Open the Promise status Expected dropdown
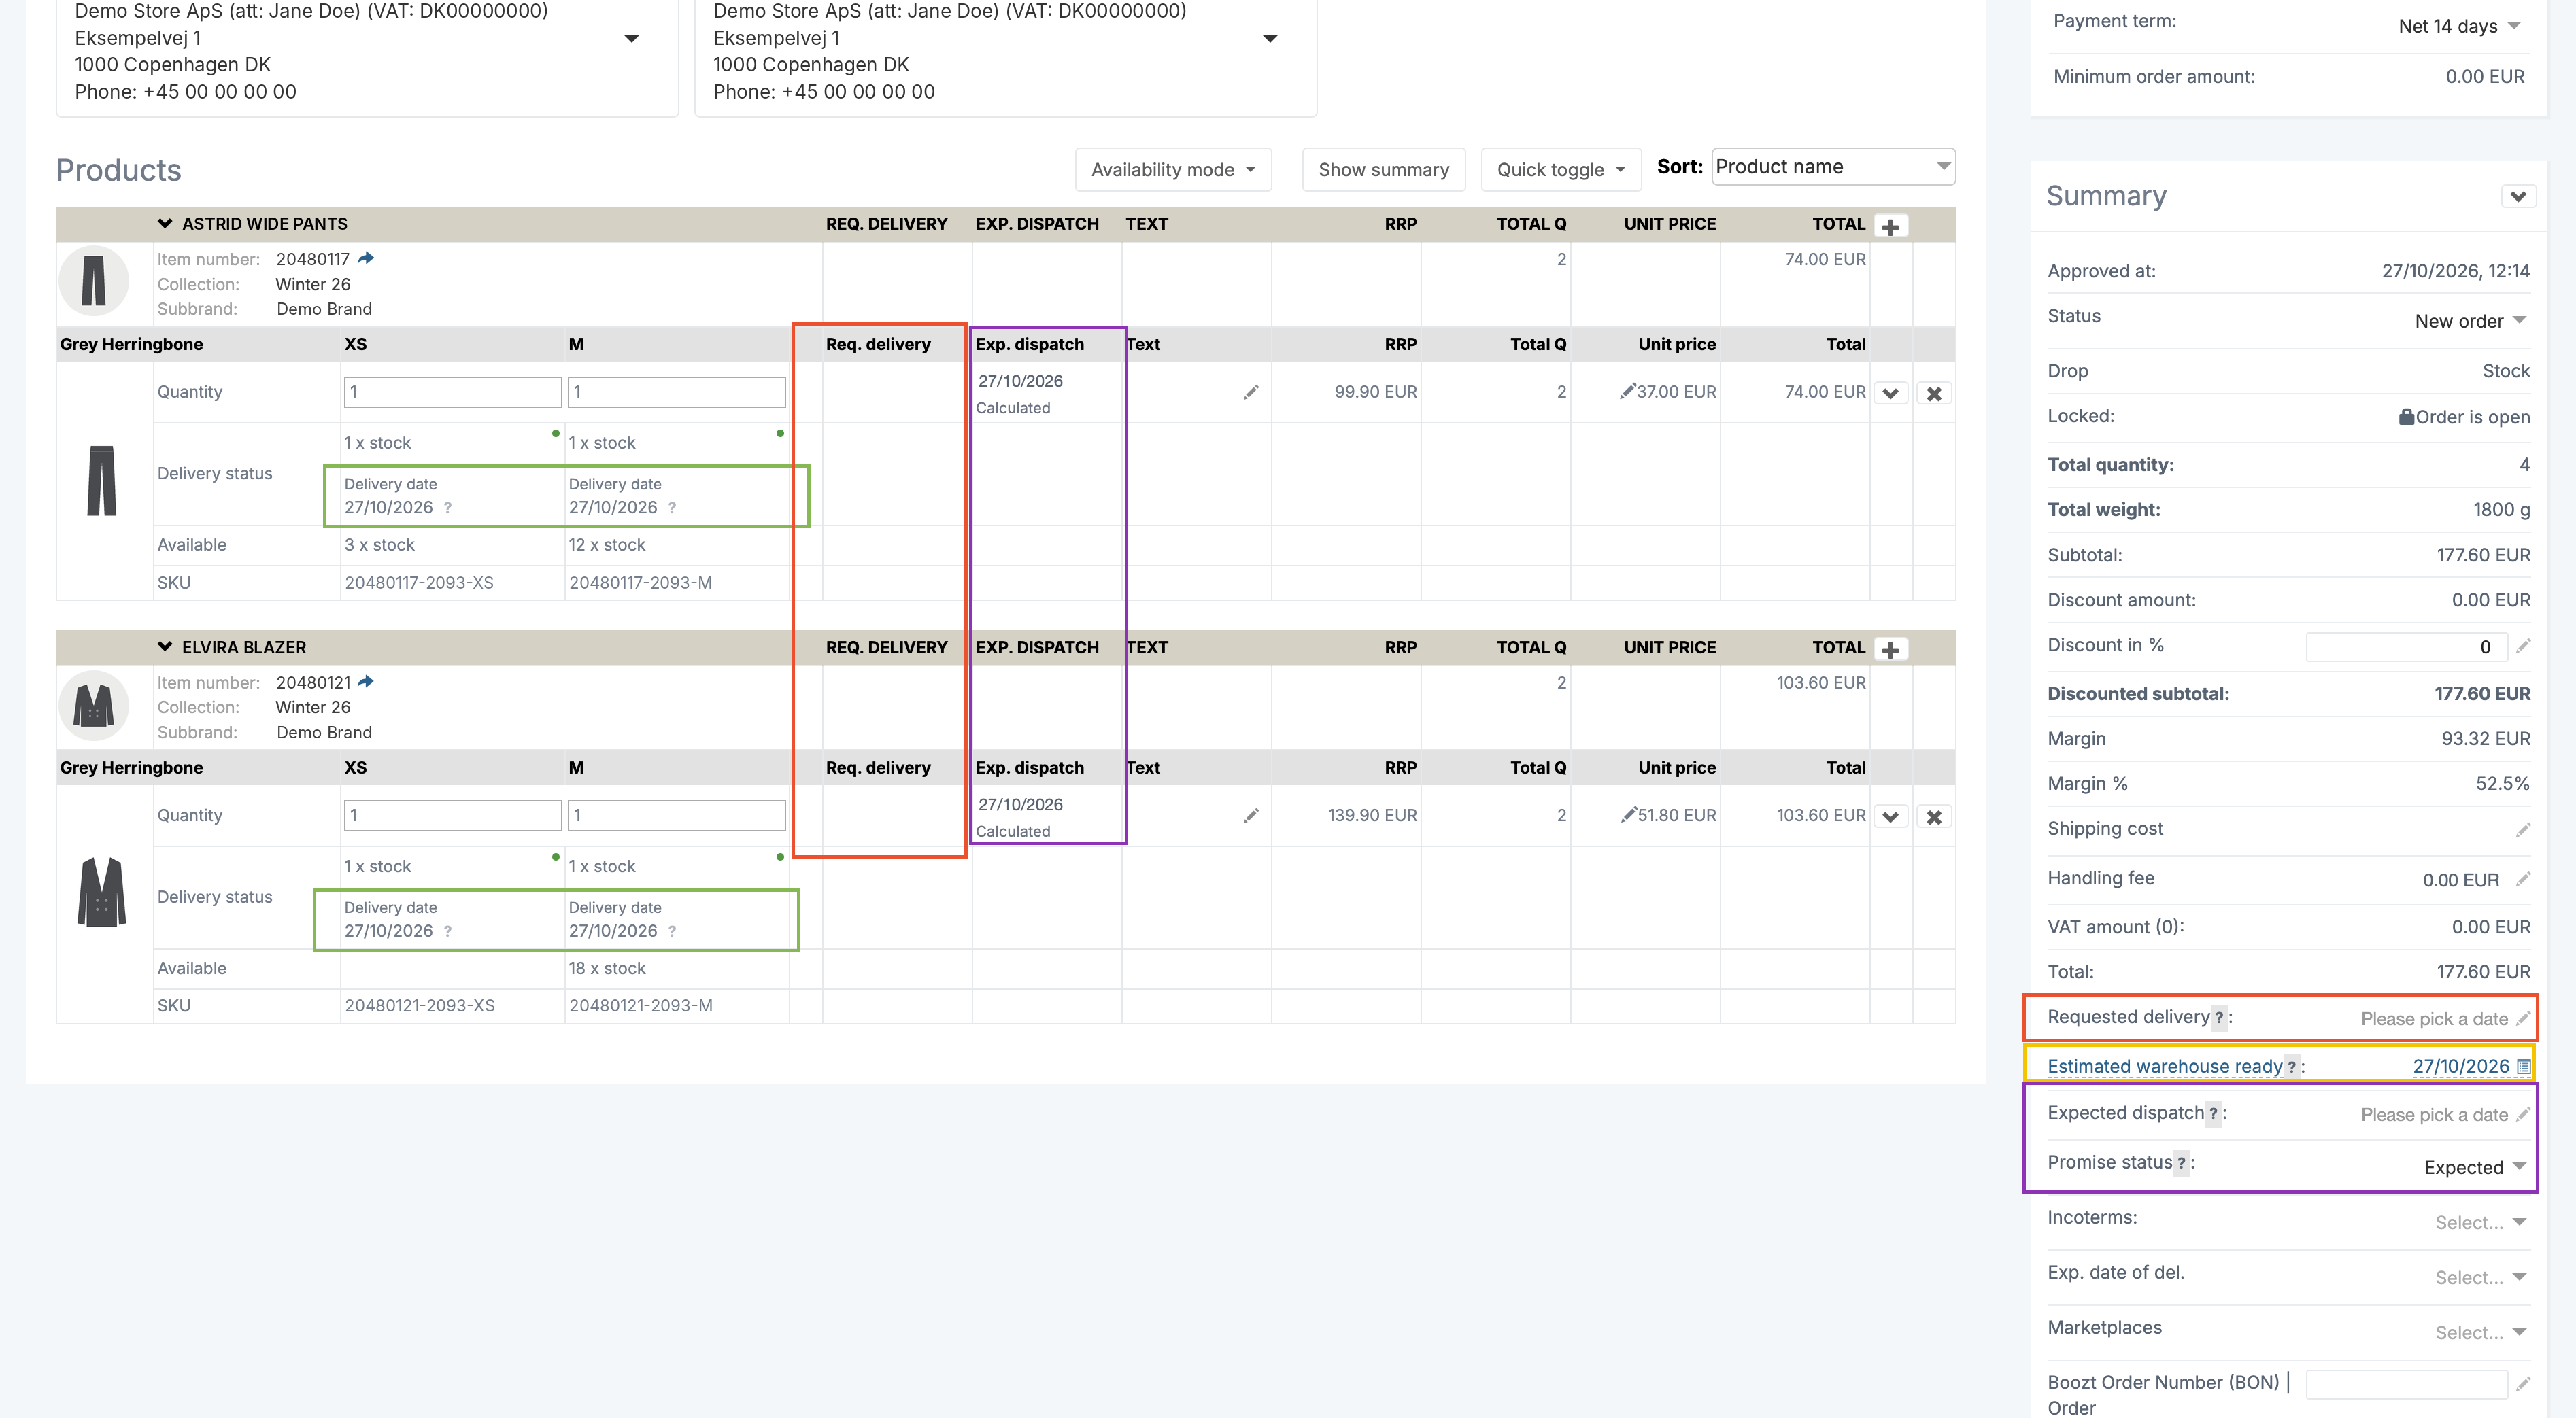2576x1418 pixels. coord(2475,1168)
